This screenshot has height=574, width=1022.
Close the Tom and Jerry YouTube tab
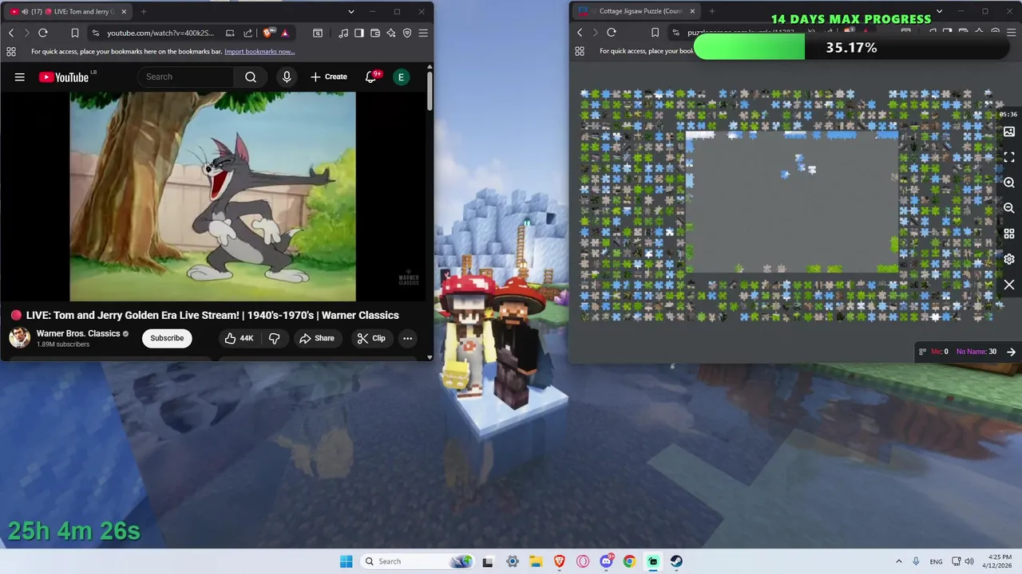124,12
